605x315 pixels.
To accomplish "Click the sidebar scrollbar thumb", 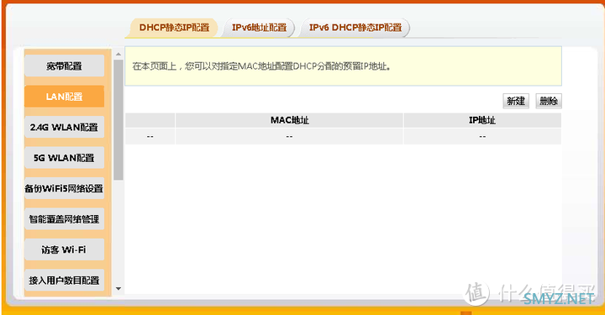I will tap(118, 120).
